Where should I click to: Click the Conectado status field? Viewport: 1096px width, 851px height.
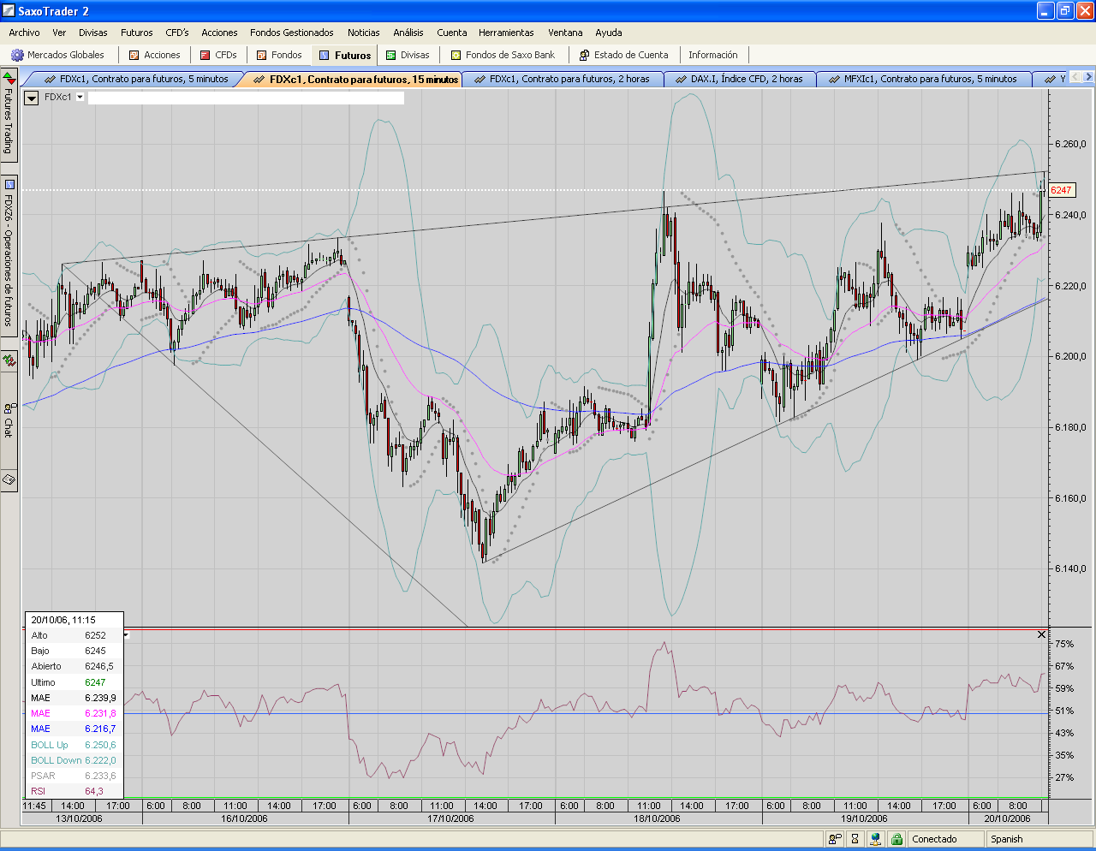(x=945, y=839)
